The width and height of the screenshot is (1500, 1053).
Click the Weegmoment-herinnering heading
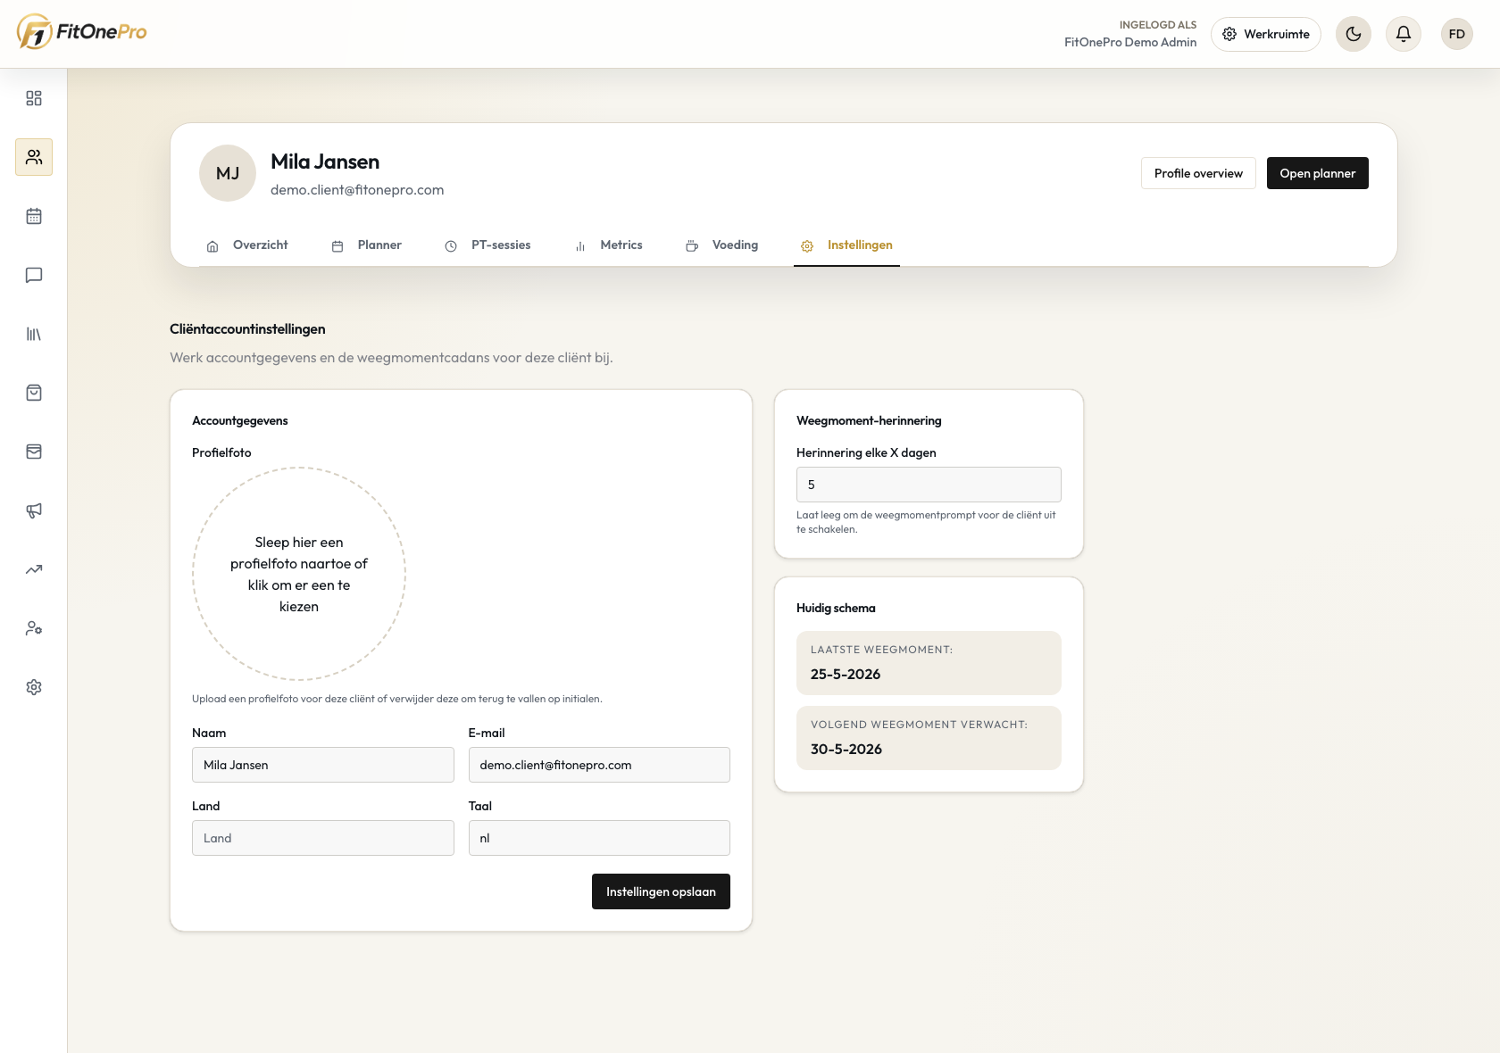tap(869, 420)
